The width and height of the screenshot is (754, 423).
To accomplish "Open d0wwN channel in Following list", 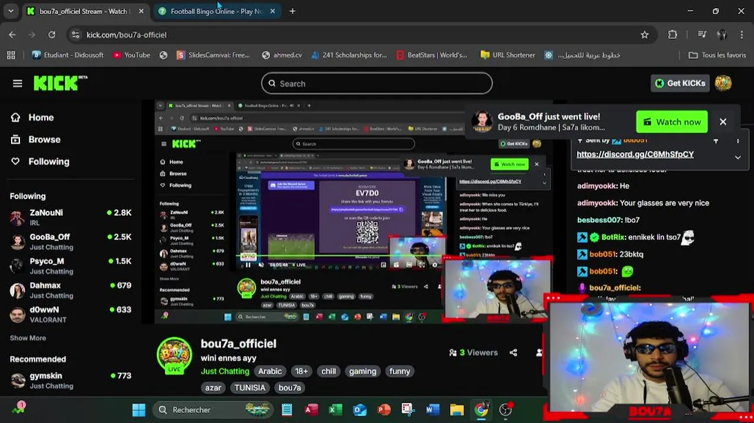I will point(70,314).
